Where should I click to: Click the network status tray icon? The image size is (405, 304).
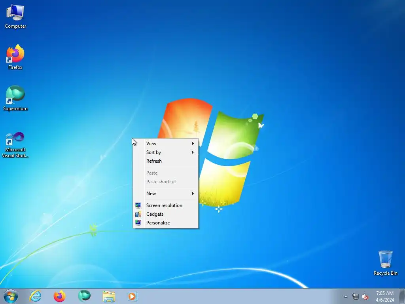[x=356, y=297]
